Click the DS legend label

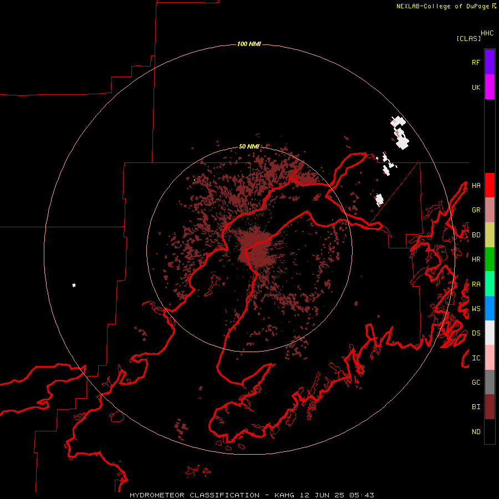(476, 333)
